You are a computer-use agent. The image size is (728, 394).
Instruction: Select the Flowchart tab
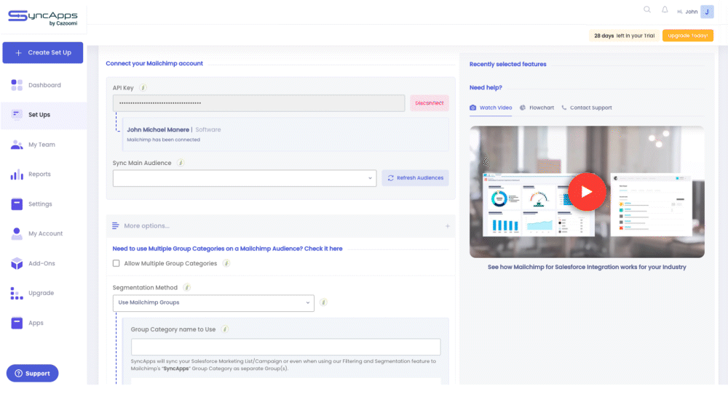click(x=537, y=108)
